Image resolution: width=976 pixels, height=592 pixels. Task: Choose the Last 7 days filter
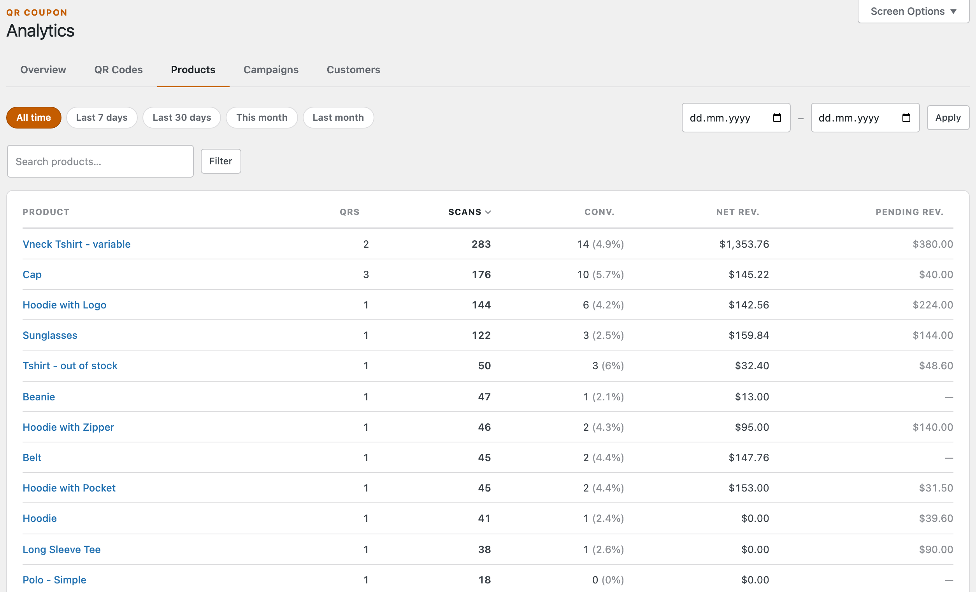click(x=102, y=118)
